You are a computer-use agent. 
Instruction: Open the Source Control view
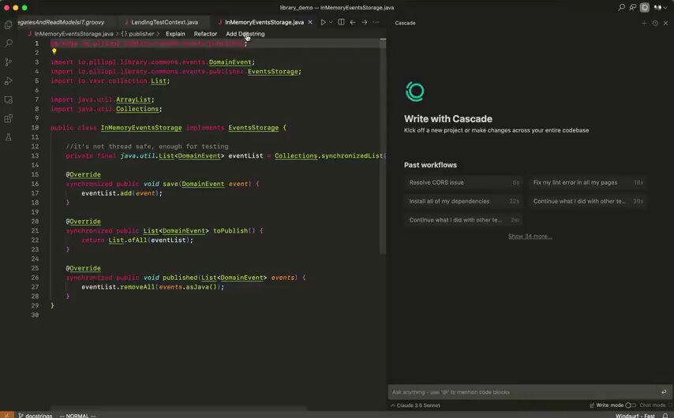click(x=8, y=62)
